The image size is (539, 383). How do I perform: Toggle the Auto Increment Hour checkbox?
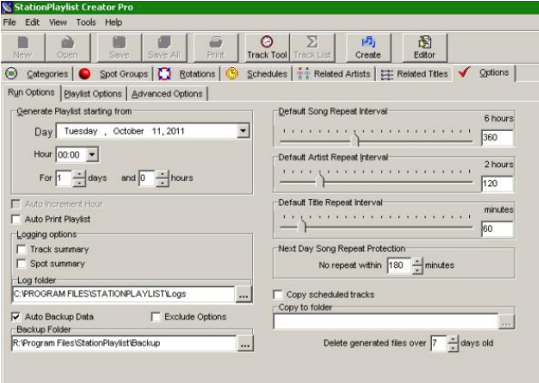tap(16, 204)
